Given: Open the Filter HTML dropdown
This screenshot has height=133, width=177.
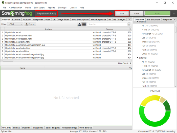Looking at the screenshot, I should tap(15, 24).
